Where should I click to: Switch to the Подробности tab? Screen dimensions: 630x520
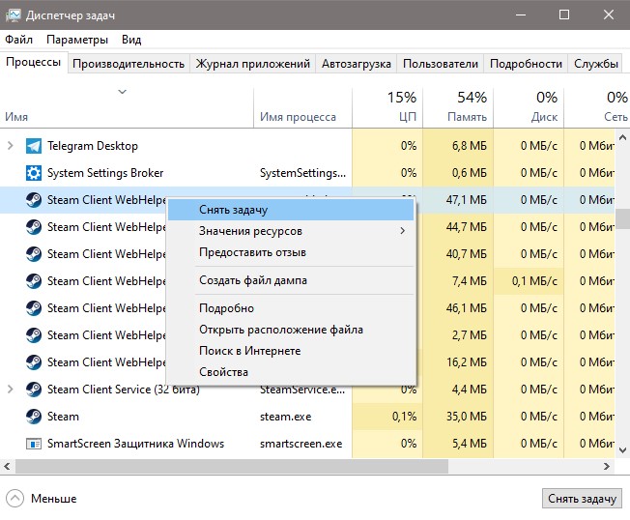[x=526, y=64]
